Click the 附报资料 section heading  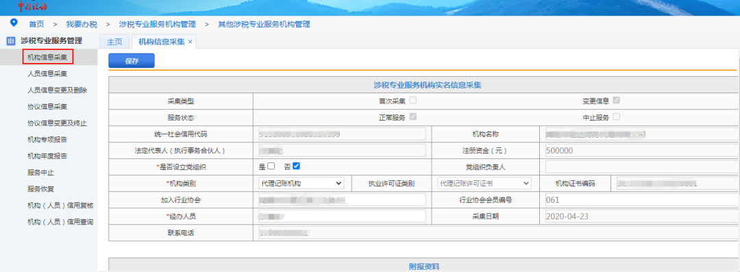tap(424, 266)
